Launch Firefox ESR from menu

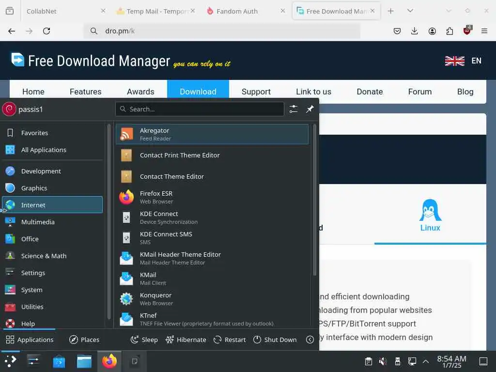click(x=212, y=197)
